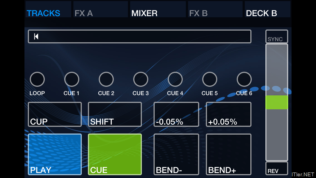
Task: Trigger the CUE 6 hotcue button
Action: (x=244, y=79)
